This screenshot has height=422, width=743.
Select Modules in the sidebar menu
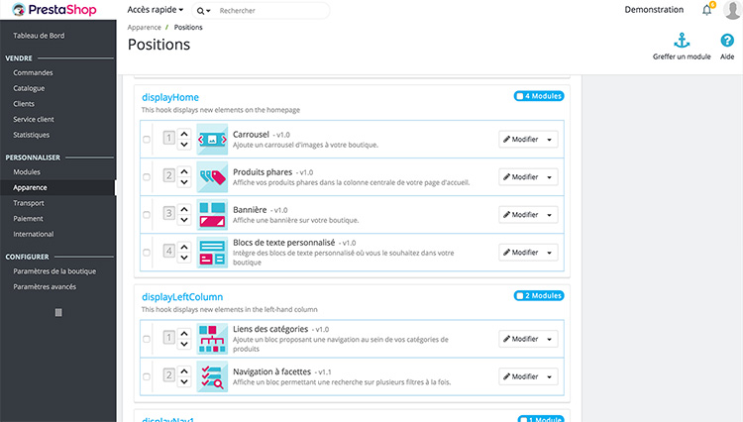coord(27,172)
